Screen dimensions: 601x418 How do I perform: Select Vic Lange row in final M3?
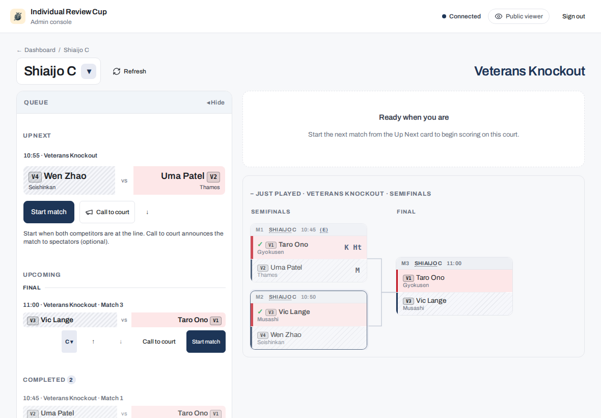455,304
